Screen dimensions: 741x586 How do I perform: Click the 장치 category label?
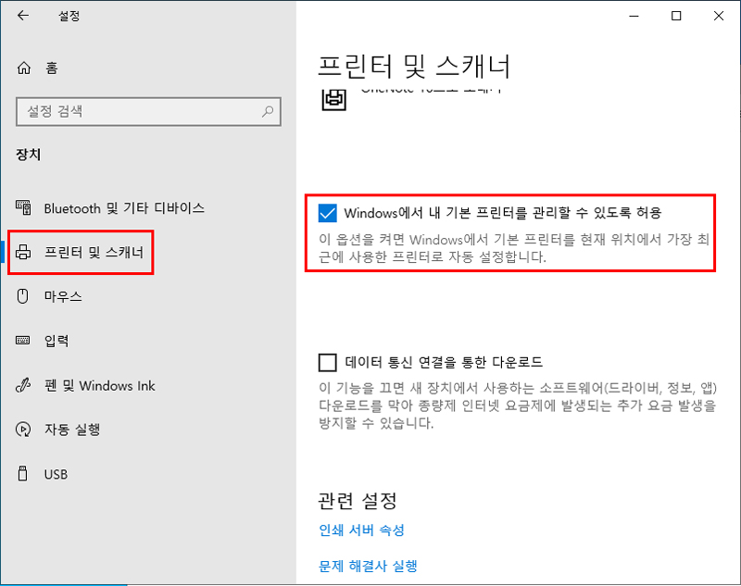tap(29, 155)
